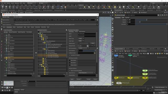Click the Callback Script editor icon
168x94 pixels.
coord(95,53)
